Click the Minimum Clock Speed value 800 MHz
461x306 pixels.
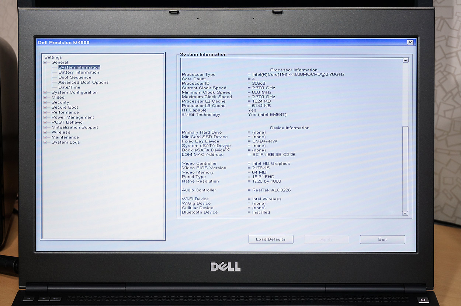[261, 92]
